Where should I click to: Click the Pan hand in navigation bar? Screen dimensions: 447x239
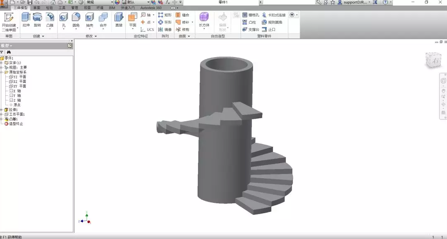[x=443, y=91]
